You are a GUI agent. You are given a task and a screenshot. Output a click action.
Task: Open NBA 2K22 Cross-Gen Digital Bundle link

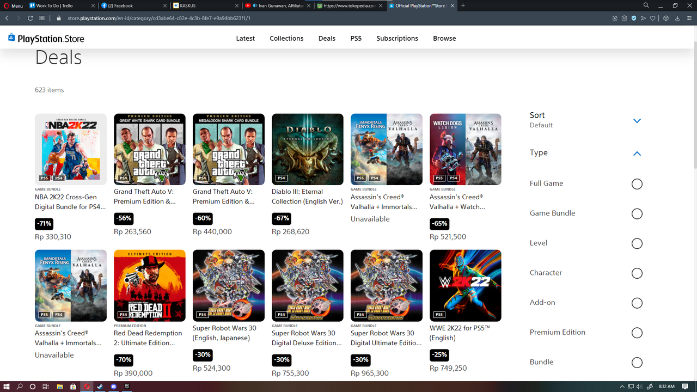(70, 202)
